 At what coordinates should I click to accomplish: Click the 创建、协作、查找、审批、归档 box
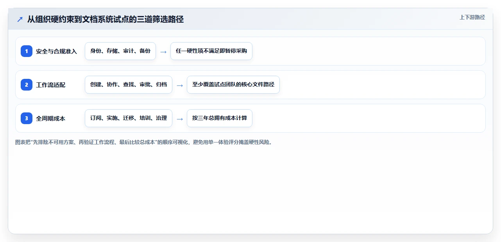(129, 85)
